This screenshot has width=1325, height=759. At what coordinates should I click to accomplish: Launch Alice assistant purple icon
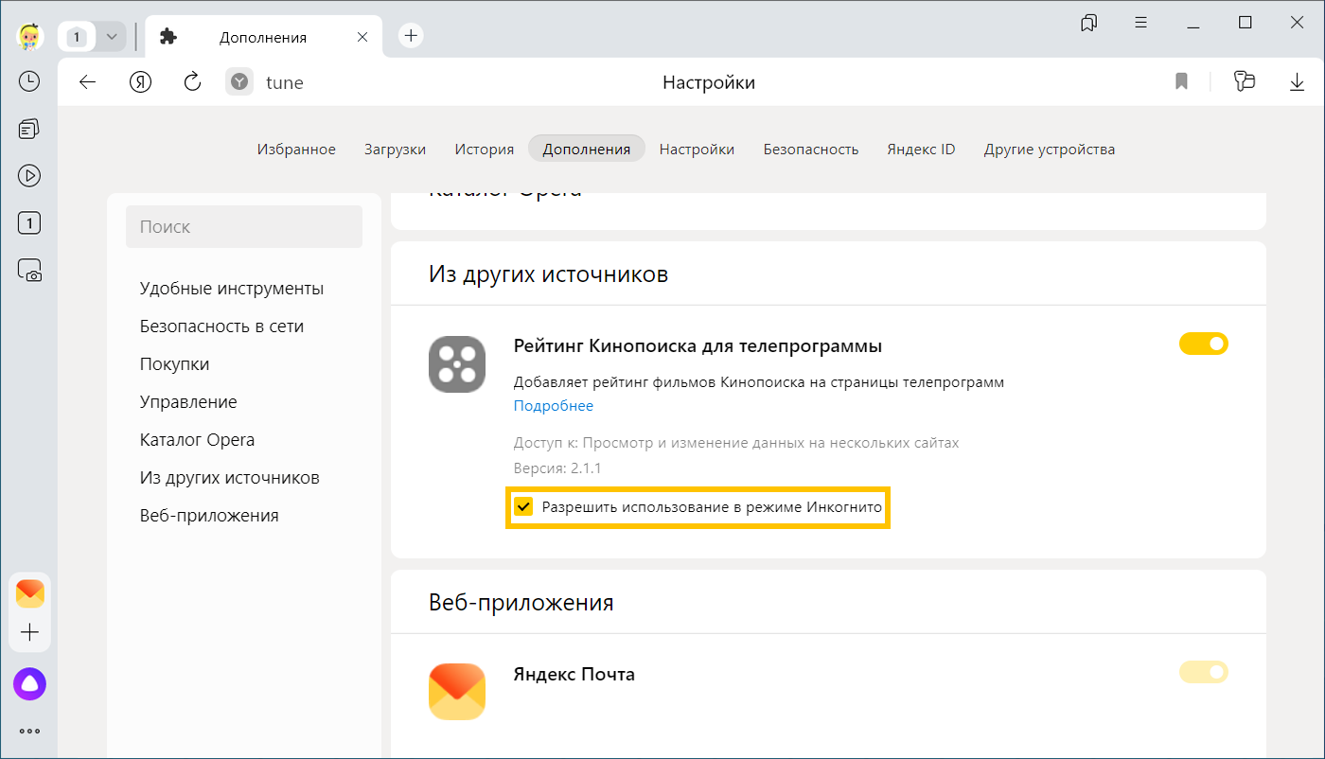[x=29, y=683]
